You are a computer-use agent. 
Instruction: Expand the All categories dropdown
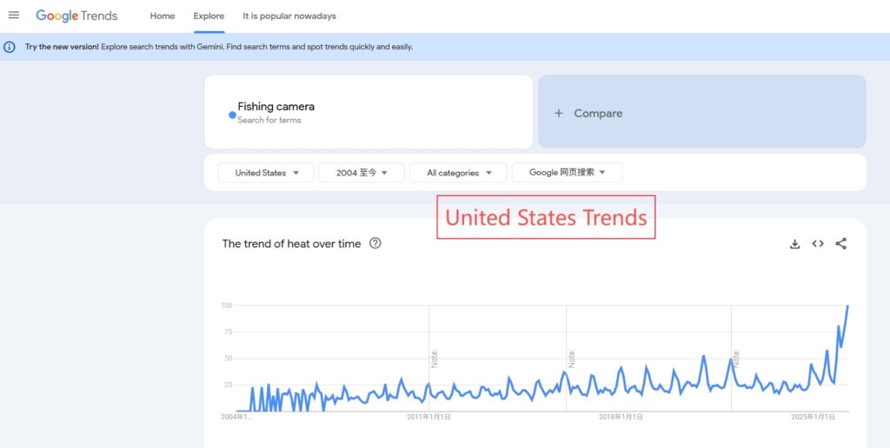pos(458,173)
